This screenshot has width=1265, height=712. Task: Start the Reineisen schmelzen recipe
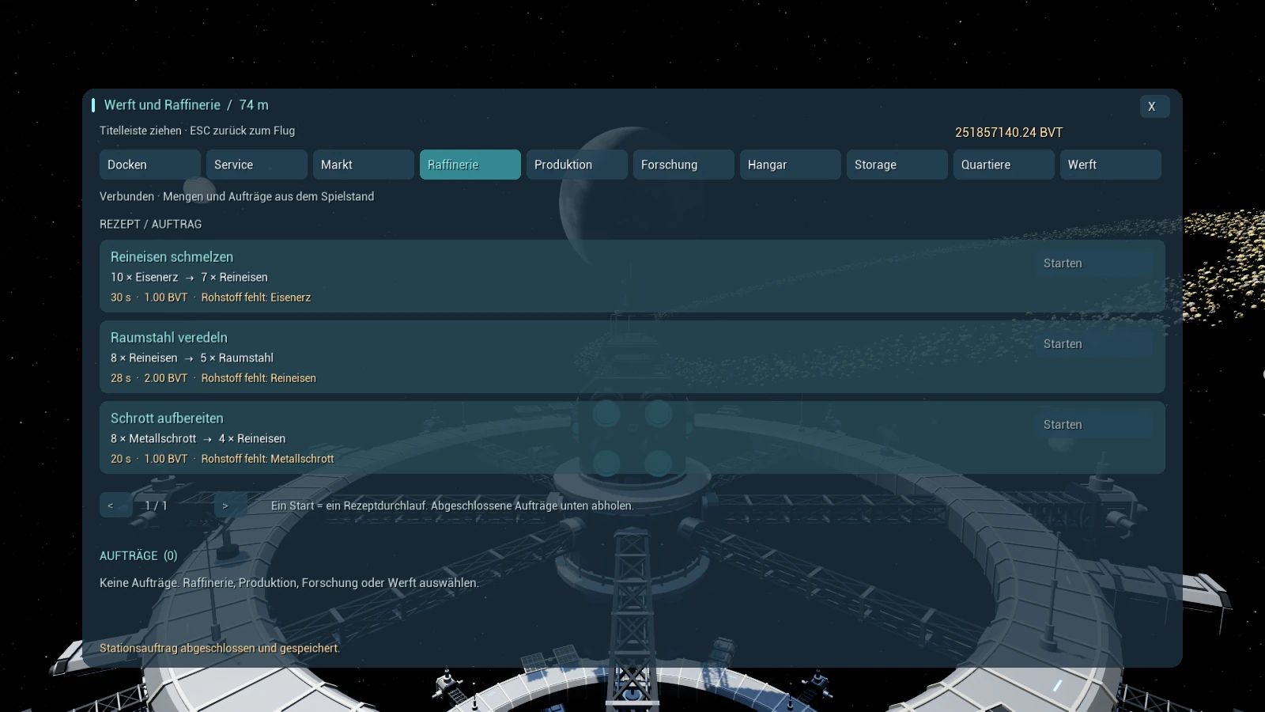pos(1095,263)
